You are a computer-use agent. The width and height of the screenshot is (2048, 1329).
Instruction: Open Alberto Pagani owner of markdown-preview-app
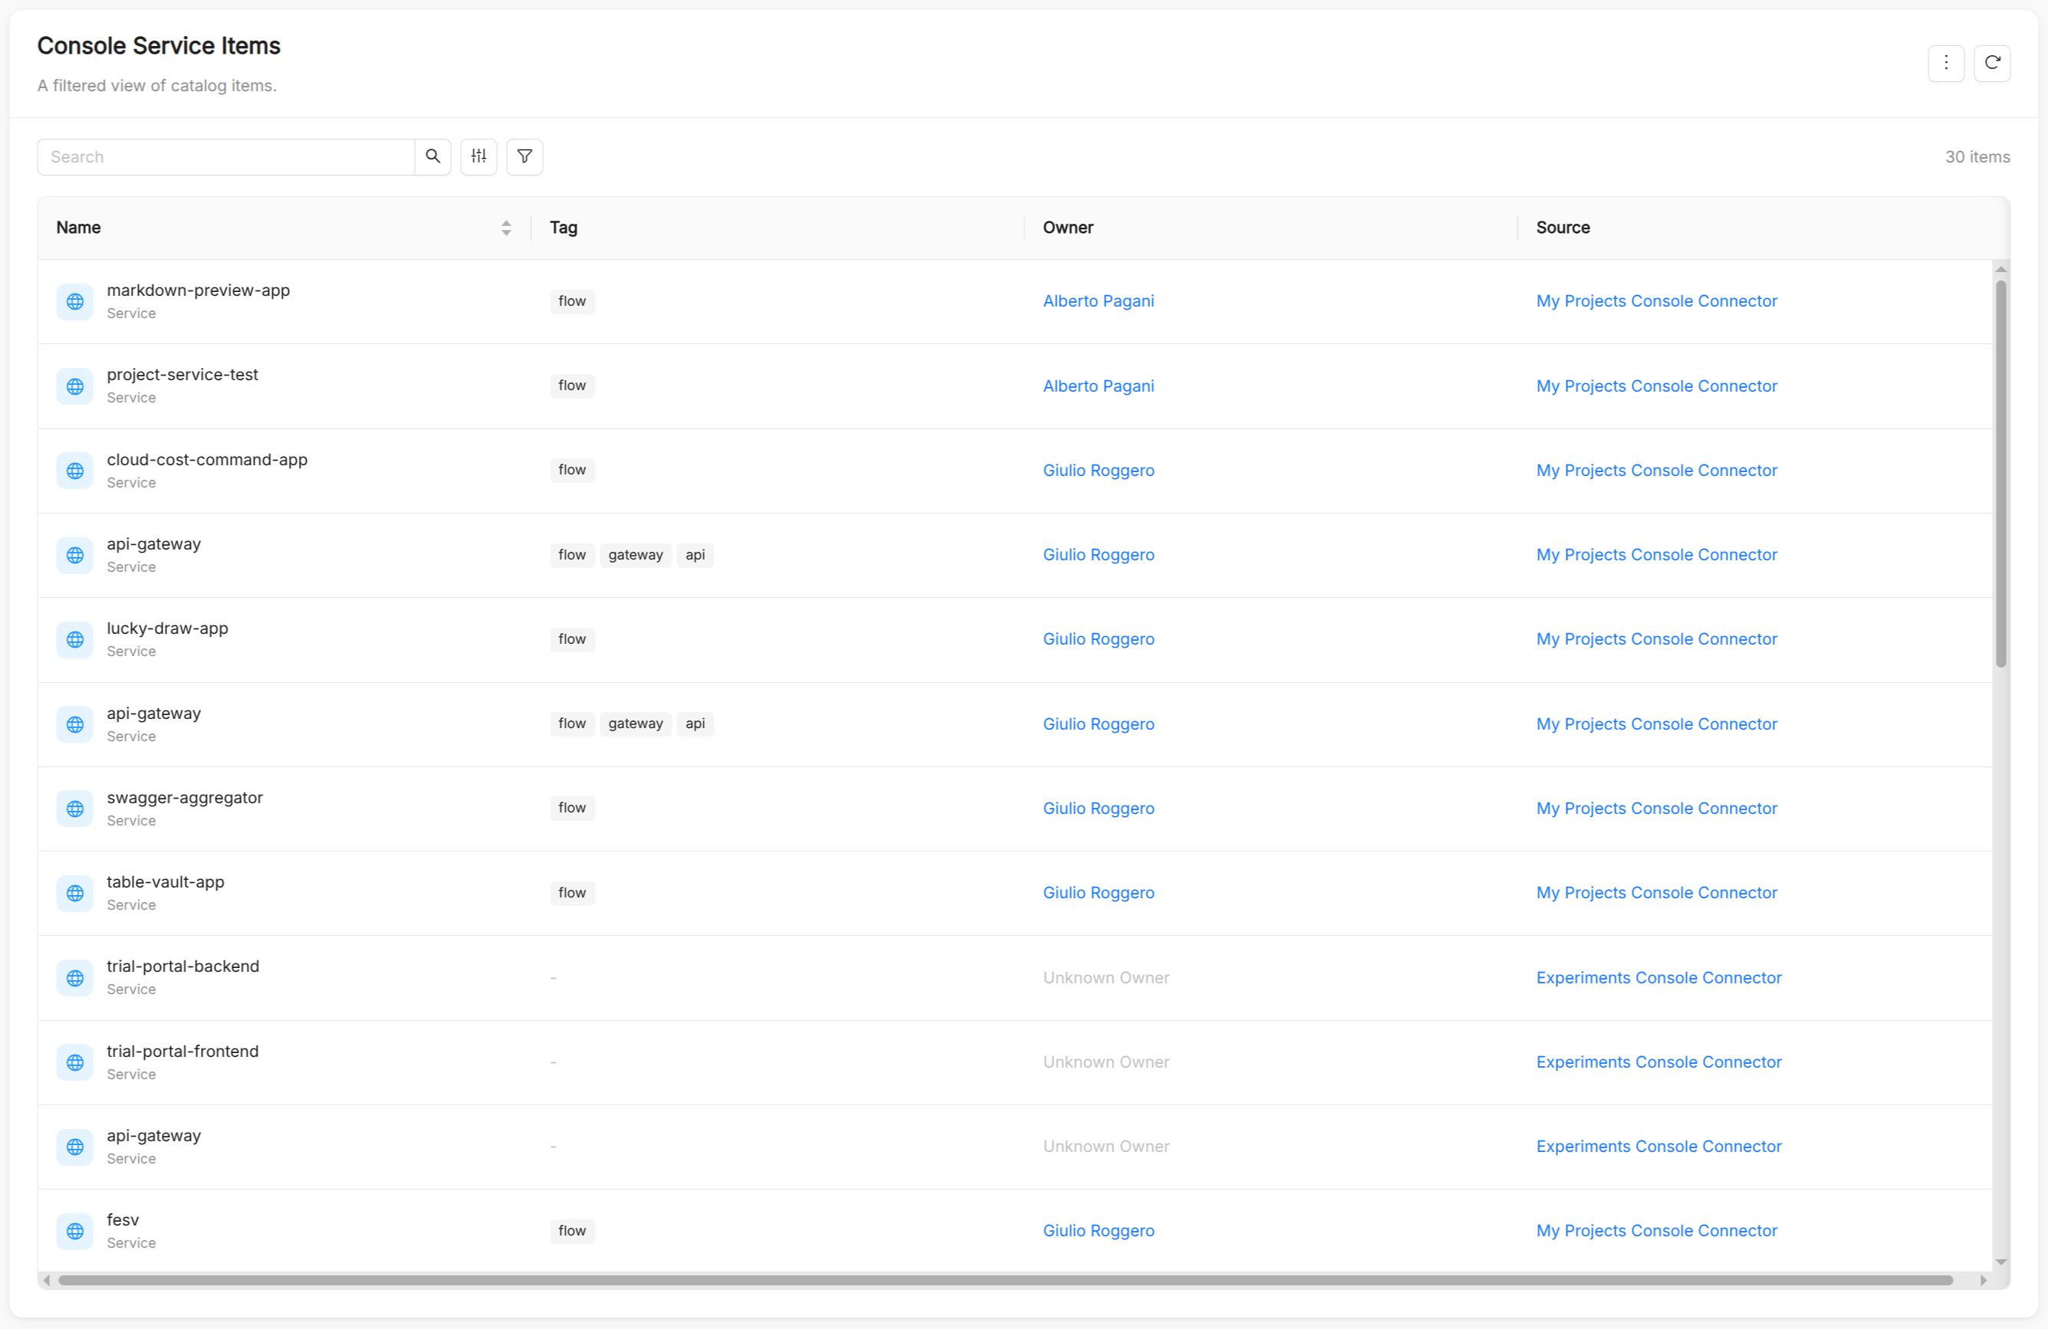tap(1099, 301)
